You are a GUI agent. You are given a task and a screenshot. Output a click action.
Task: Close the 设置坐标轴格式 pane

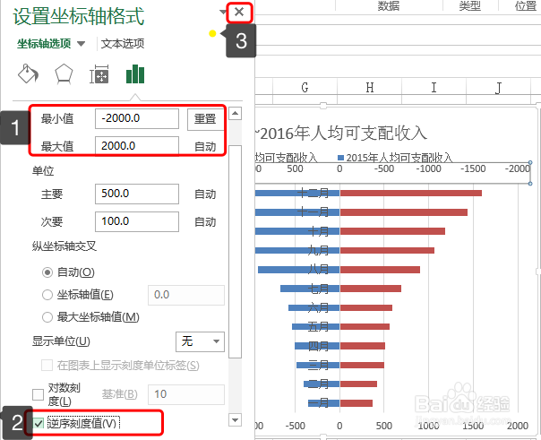[239, 12]
